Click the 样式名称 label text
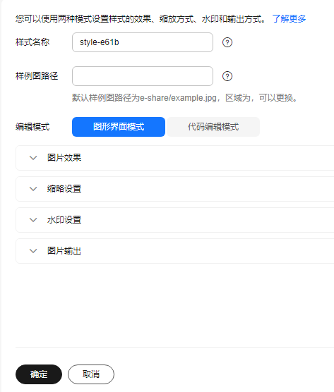 click(32, 42)
